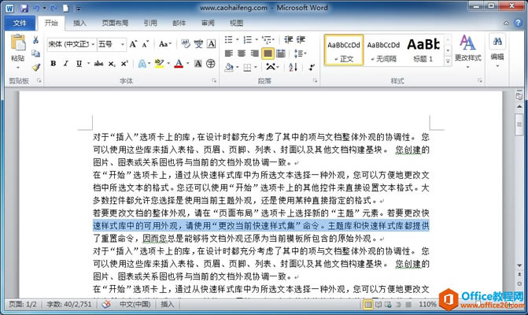Click word count 字数 40/2,751

69,304
